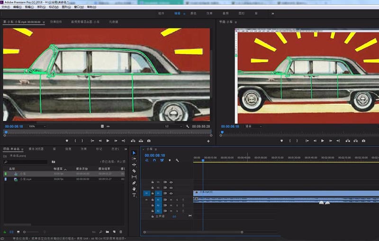Select the Hand tool
379x241 pixels.
(134, 189)
